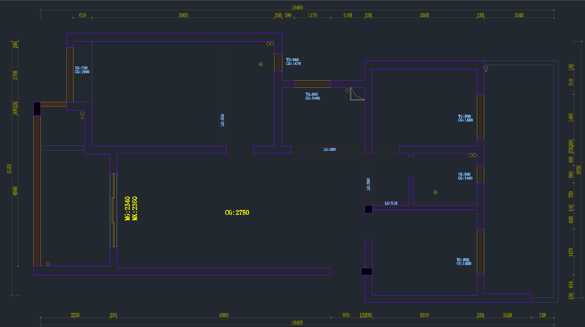This screenshot has height=327, width=585.
Task: Select the 250 dimension text
Action: [x=278, y=15]
